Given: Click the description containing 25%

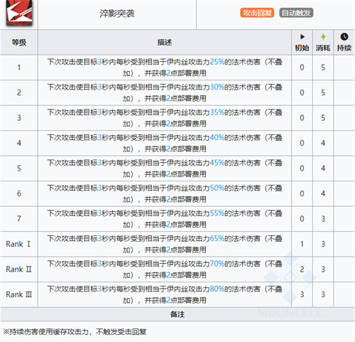Looking at the screenshot, I should tap(165, 68).
